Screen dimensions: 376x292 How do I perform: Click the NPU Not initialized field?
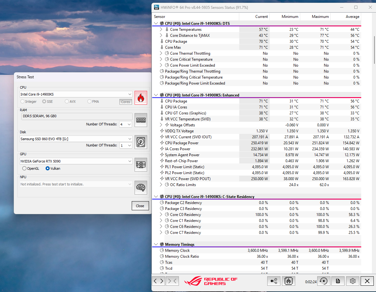coord(76,184)
